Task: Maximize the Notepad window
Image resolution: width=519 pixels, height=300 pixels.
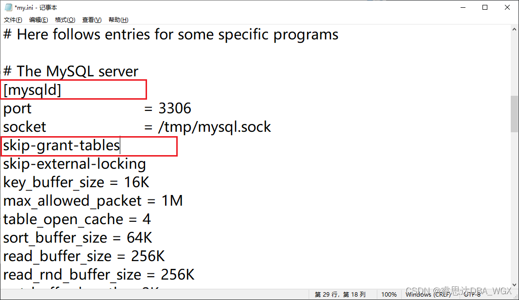Action: tap(485, 7)
